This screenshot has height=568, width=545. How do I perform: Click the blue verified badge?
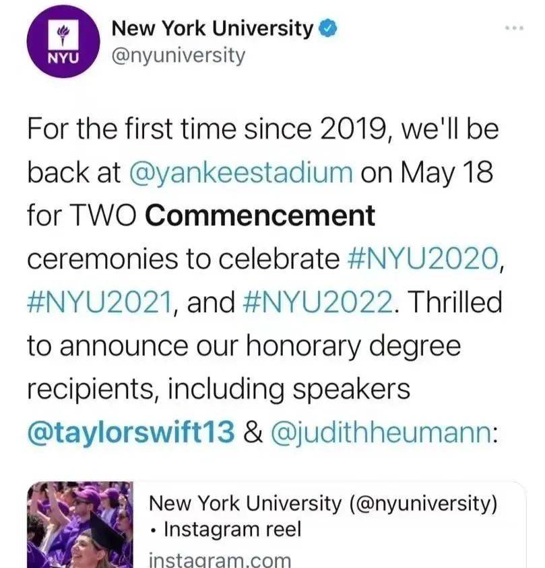click(x=328, y=30)
